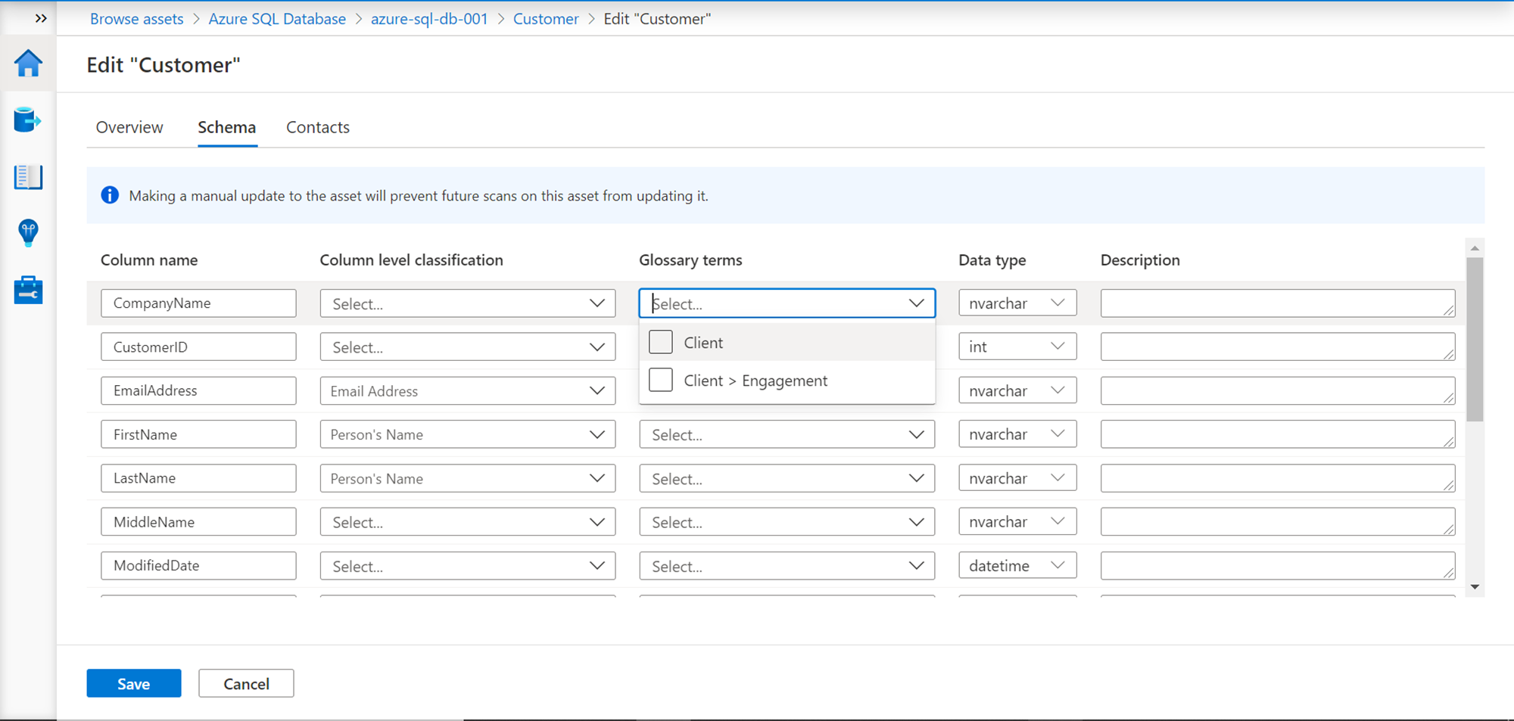Image resolution: width=1514 pixels, height=721 pixels.
Task: Open the glossary book icon
Action: pos(28,177)
